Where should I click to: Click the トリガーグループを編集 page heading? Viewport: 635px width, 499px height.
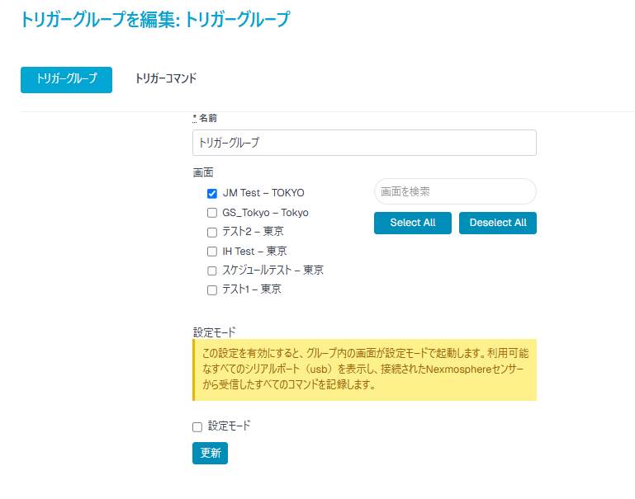[x=155, y=20]
